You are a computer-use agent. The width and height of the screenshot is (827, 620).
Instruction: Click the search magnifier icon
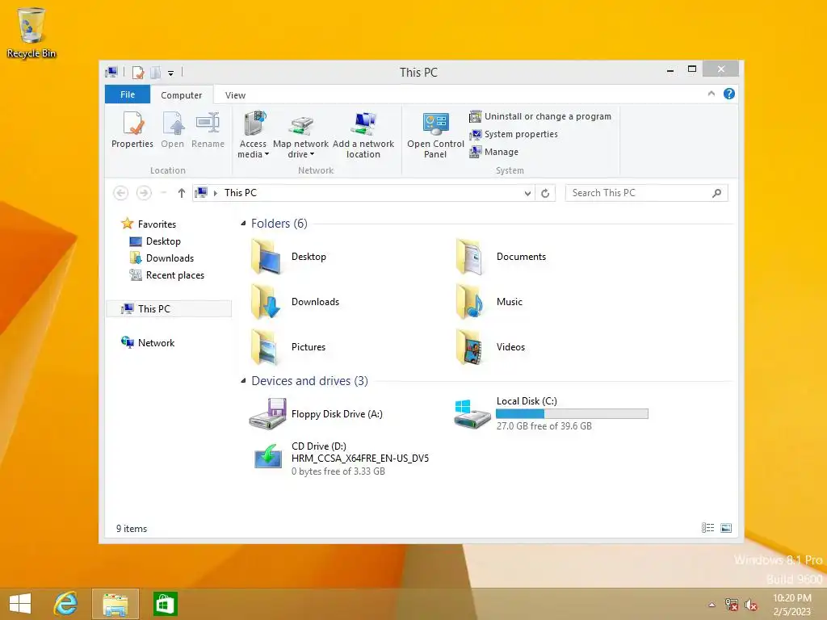(x=717, y=193)
